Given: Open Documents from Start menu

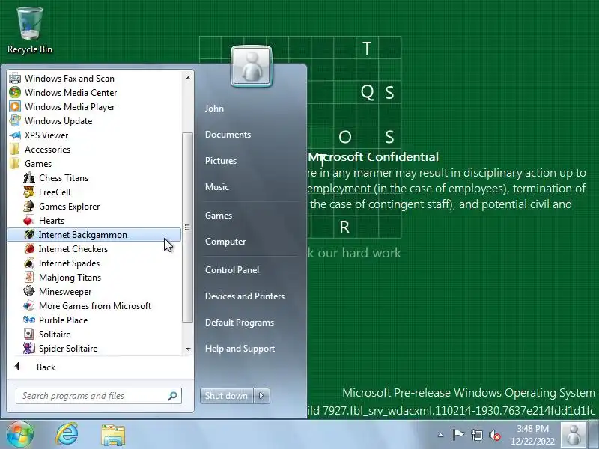Looking at the screenshot, I should [228, 135].
